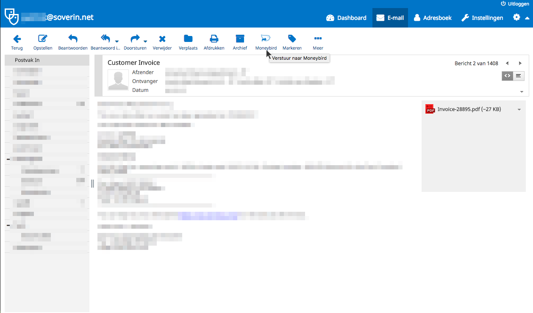
Task: Select the Beantwoorden reply icon
Action: point(72,42)
